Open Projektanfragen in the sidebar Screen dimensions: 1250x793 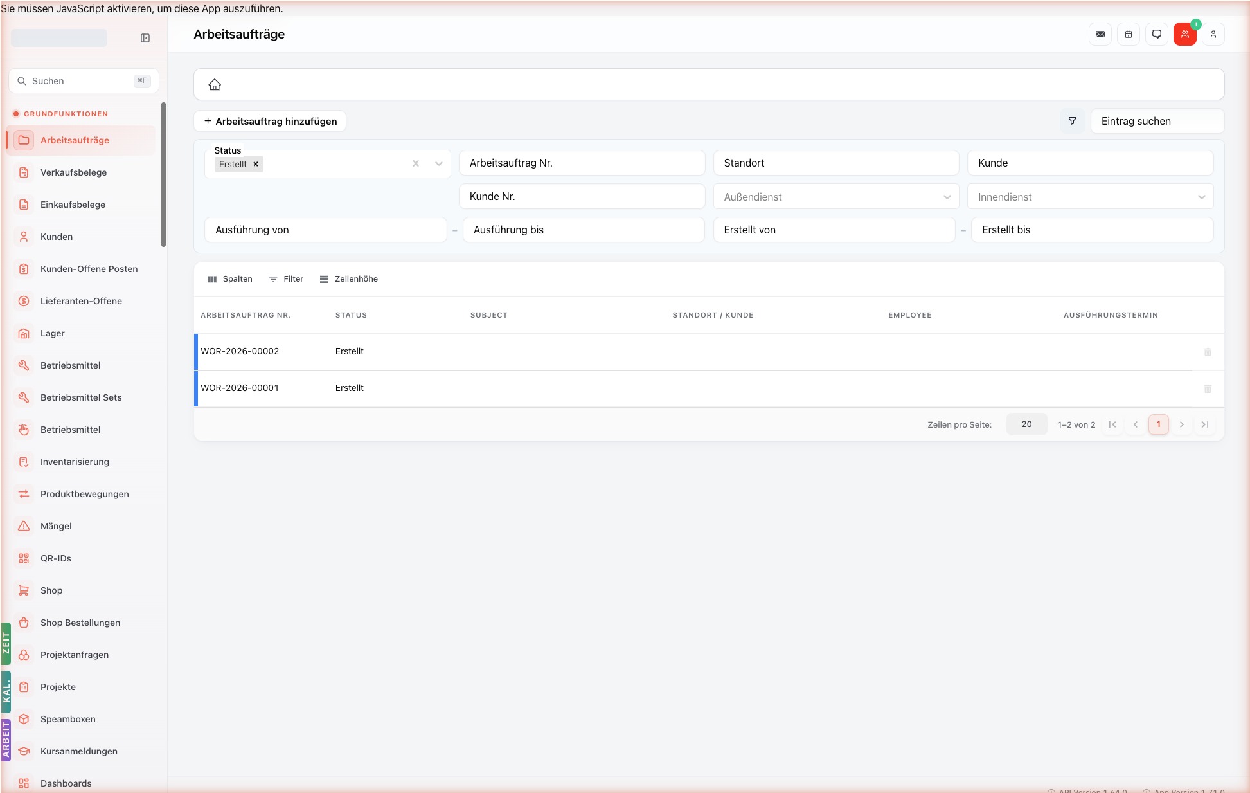(81, 655)
